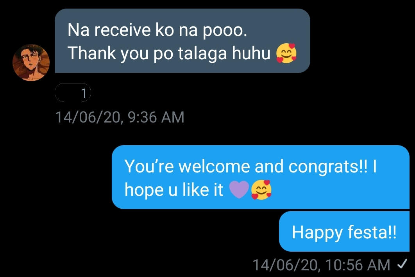This screenshot has height=277, width=415.
Task: Tap the smiling-hearts emoji after "huhu"
Action: [286, 53]
